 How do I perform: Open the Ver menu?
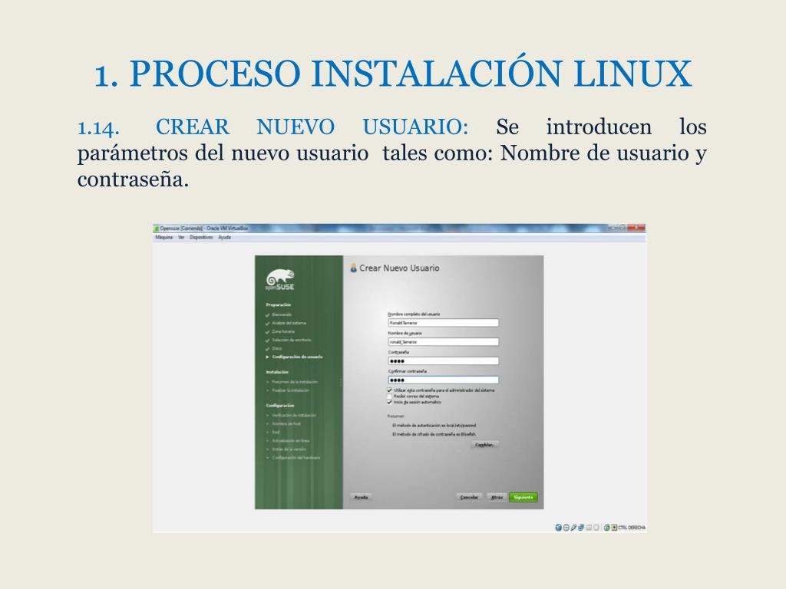[181, 238]
